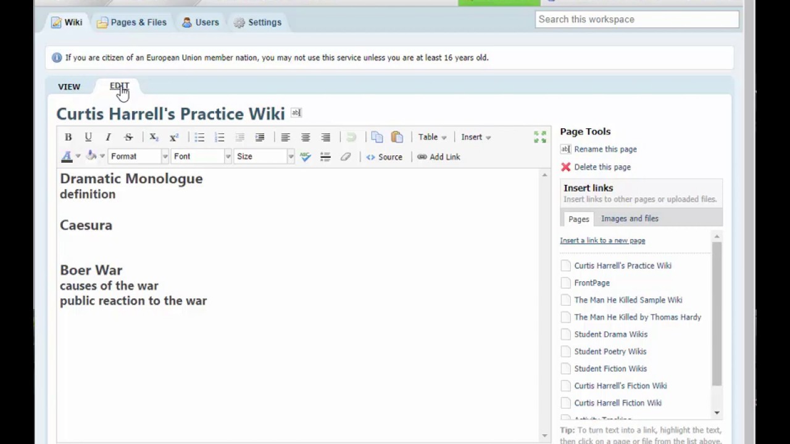Open the Source code view
This screenshot has width=790, height=444.
(384, 157)
